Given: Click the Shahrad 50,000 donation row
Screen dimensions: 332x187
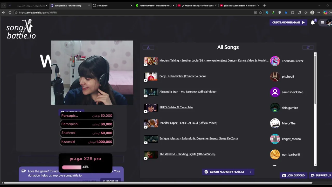Looking at the screenshot, I should coord(87,133).
